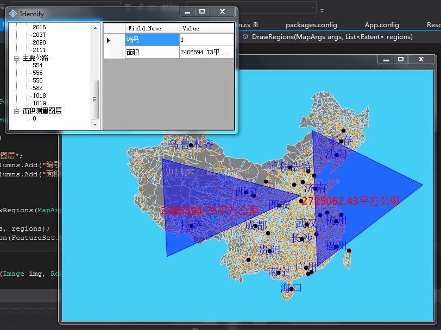The image size is (441, 330).
Task: Switch to the App.config tab
Action: coord(382,24)
